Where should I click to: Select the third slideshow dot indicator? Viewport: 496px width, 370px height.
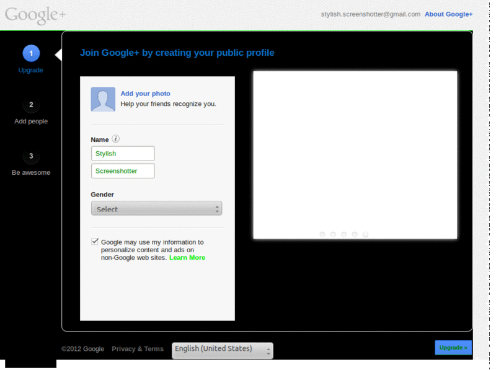pyautogui.click(x=344, y=234)
